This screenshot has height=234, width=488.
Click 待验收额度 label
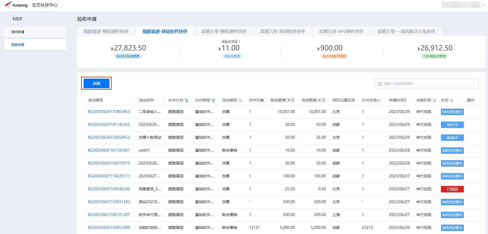pyautogui.click(x=232, y=56)
